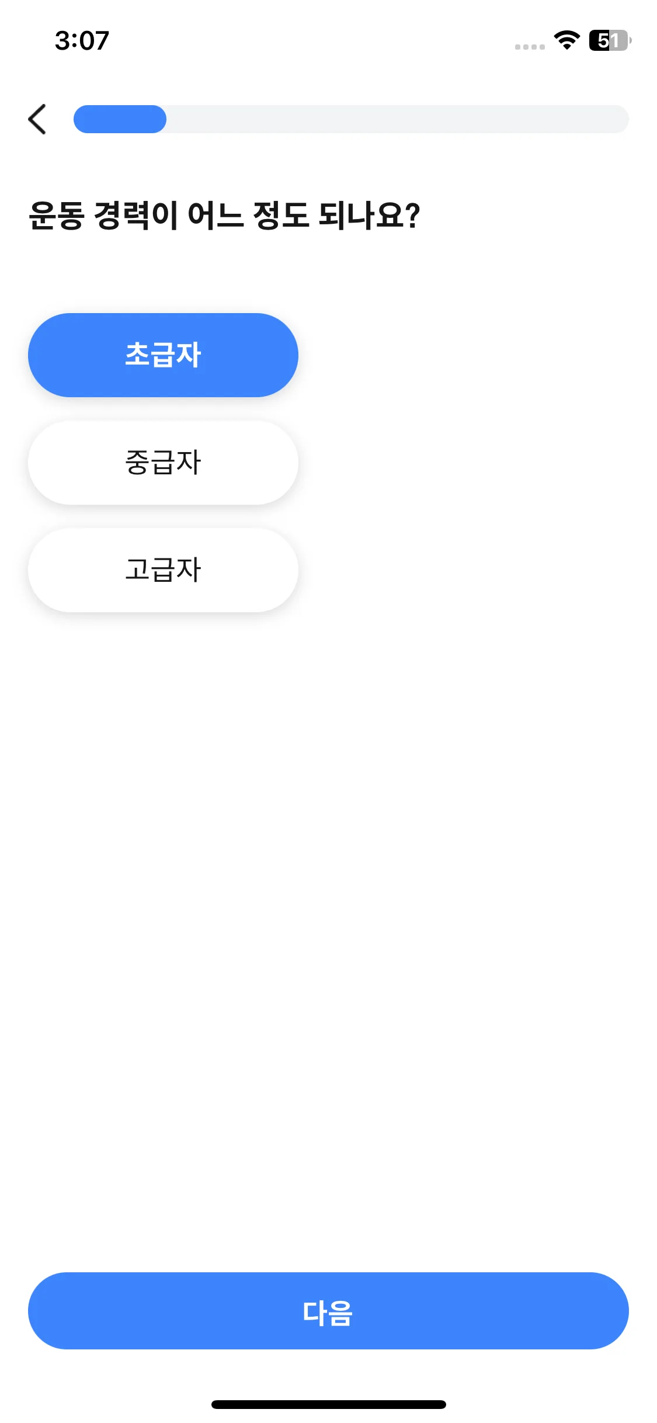The width and height of the screenshot is (657, 1423).
Task: Choose the beginner level pill highlighted in blue
Action: tap(163, 355)
